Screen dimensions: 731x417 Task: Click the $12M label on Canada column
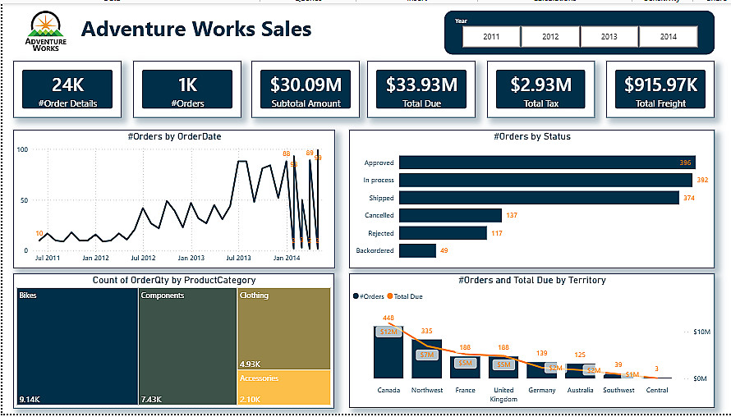click(x=388, y=332)
